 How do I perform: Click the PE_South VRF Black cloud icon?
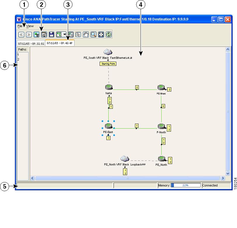[108, 52]
